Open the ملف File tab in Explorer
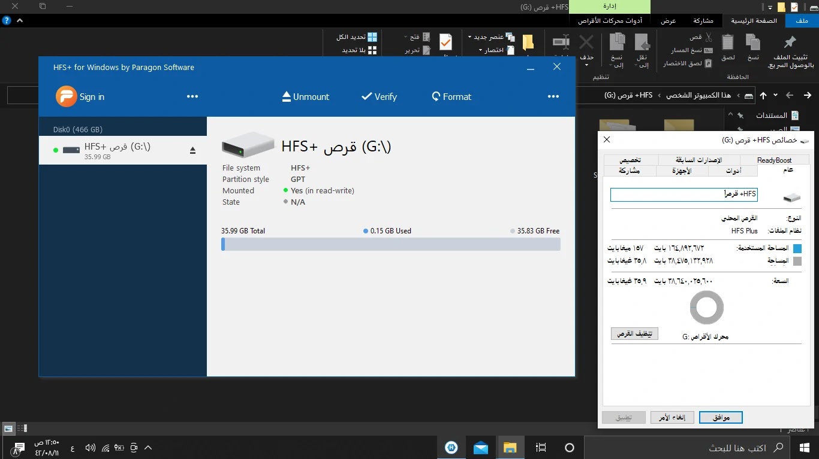 [802, 20]
